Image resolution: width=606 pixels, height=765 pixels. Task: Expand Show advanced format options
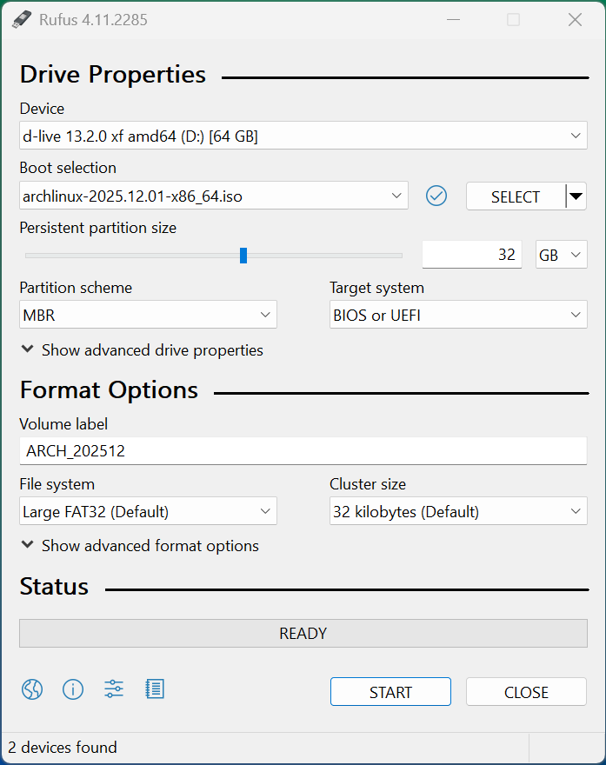(x=139, y=546)
